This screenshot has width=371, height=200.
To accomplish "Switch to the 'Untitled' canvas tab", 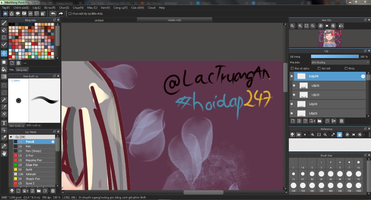I will pyautogui.click(x=99, y=20).
